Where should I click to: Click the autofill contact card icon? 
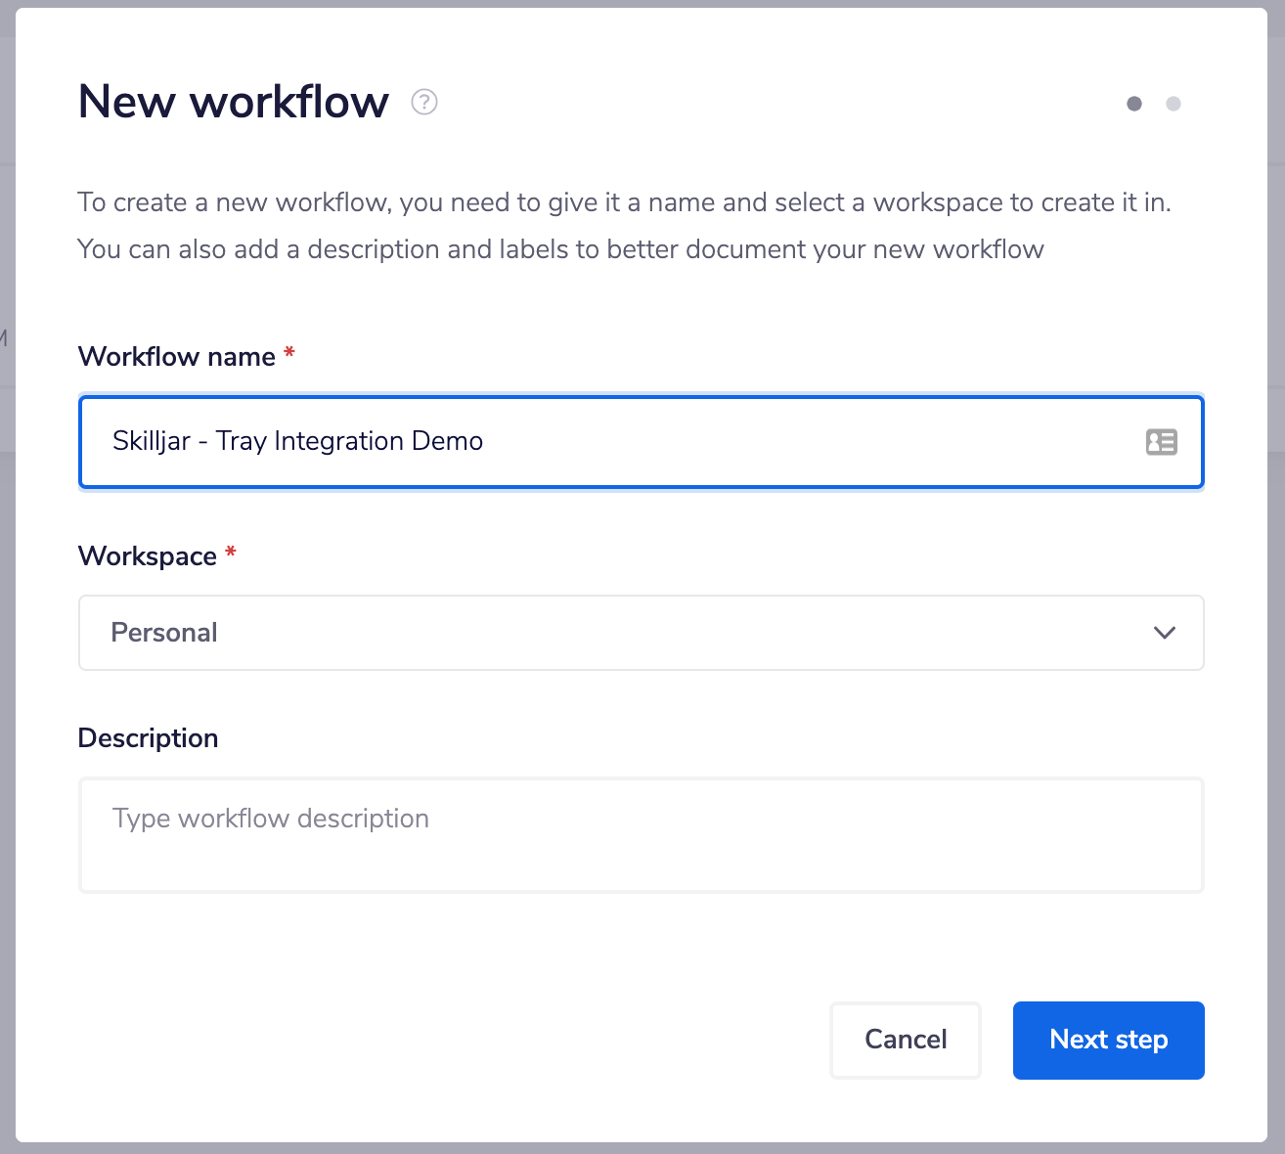[1161, 442]
